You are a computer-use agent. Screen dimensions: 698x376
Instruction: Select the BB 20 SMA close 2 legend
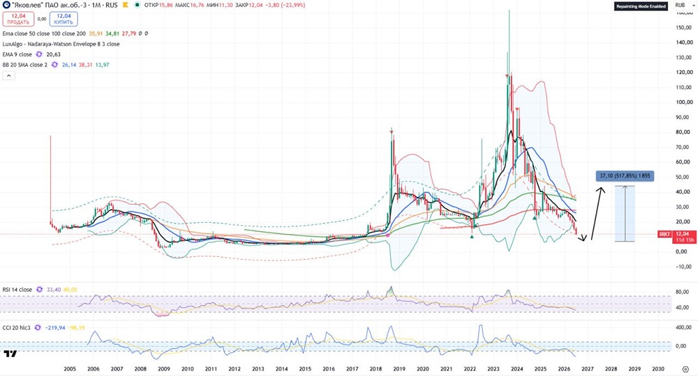25,65
